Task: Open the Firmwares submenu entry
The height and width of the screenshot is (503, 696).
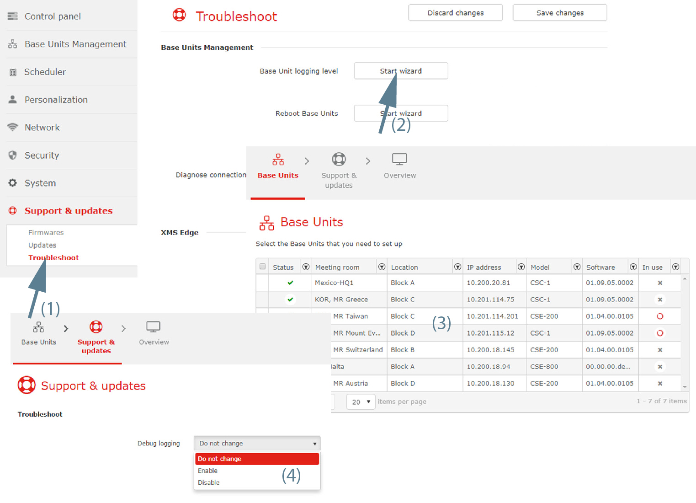Action: coord(46,232)
